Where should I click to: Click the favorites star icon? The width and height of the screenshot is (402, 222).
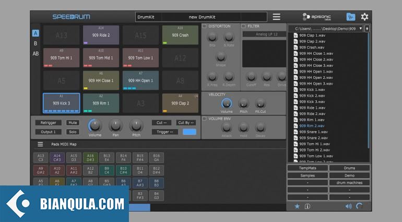[x=297, y=206]
